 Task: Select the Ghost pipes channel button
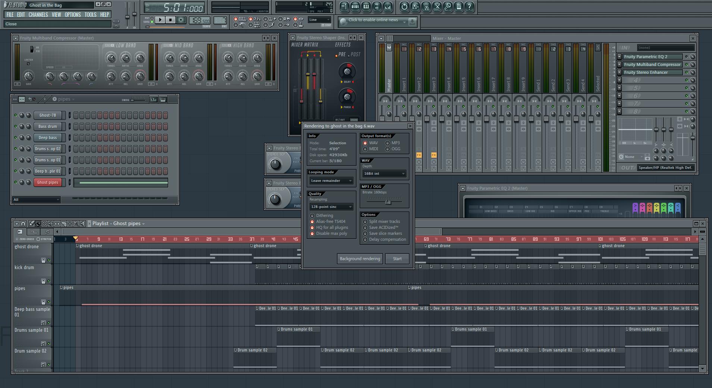[48, 182]
